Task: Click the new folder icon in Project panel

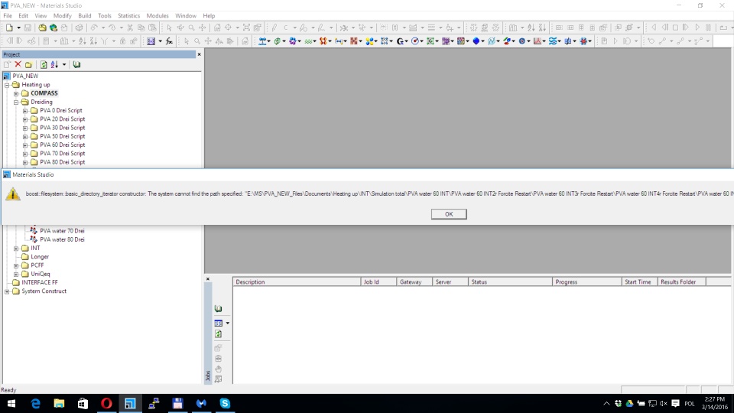Action: (x=28, y=64)
